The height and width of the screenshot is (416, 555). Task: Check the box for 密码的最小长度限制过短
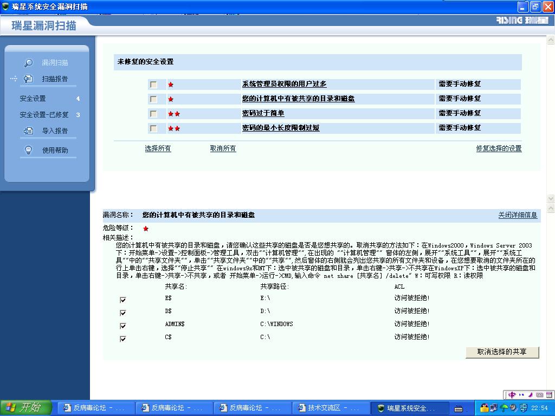pyautogui.click(x=153, y=128)
